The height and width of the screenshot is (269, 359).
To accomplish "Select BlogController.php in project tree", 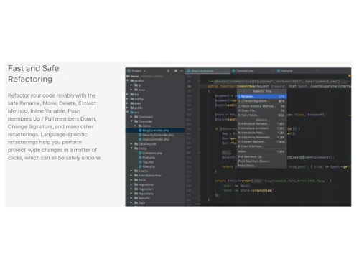I will pos(155,131).
